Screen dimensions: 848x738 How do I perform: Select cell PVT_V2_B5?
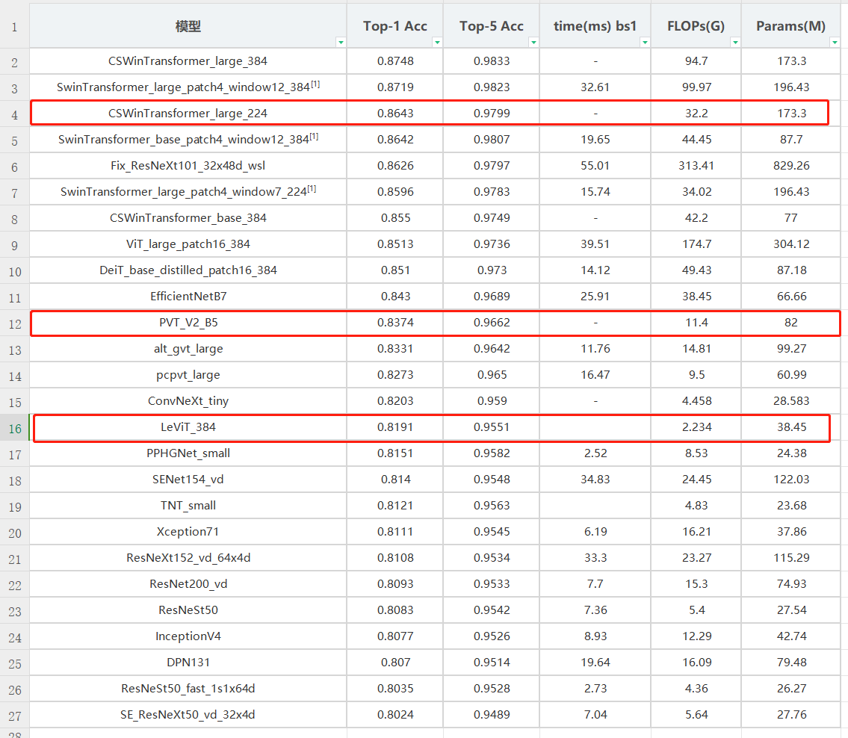pyautogui.click(x=188, y=322)
